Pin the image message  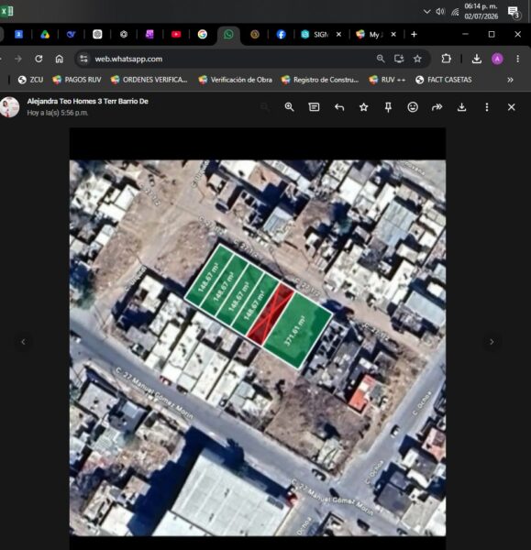click(x=388, y=107)
